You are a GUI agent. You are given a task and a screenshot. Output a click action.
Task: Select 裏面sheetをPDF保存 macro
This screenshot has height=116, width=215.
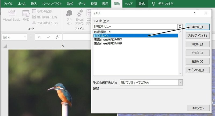[x=136, y=43]
